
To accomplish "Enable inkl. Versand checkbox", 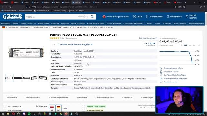I will [x=5, y=106].
